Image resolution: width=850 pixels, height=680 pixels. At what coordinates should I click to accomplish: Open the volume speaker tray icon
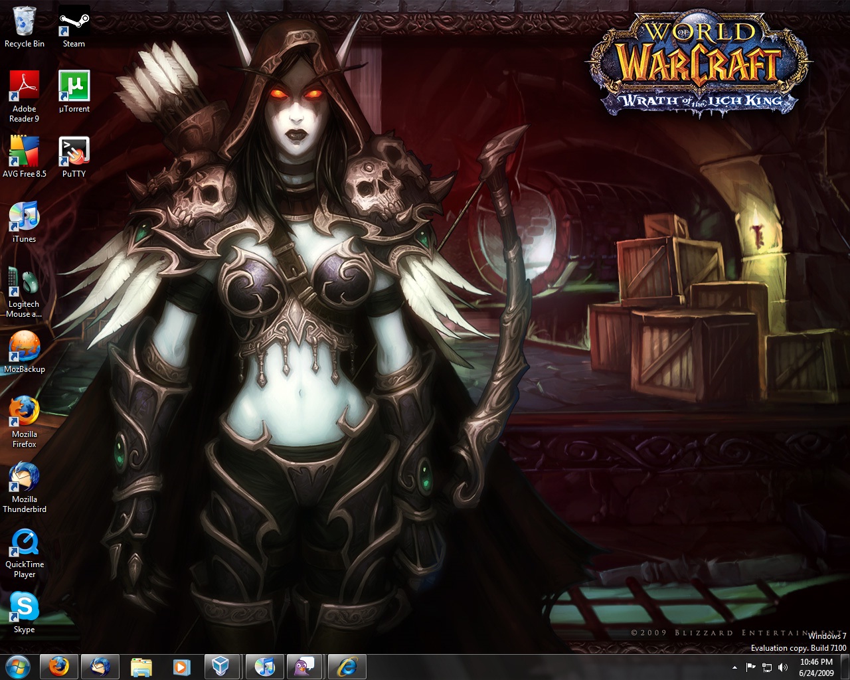click(x=783, y=667)
